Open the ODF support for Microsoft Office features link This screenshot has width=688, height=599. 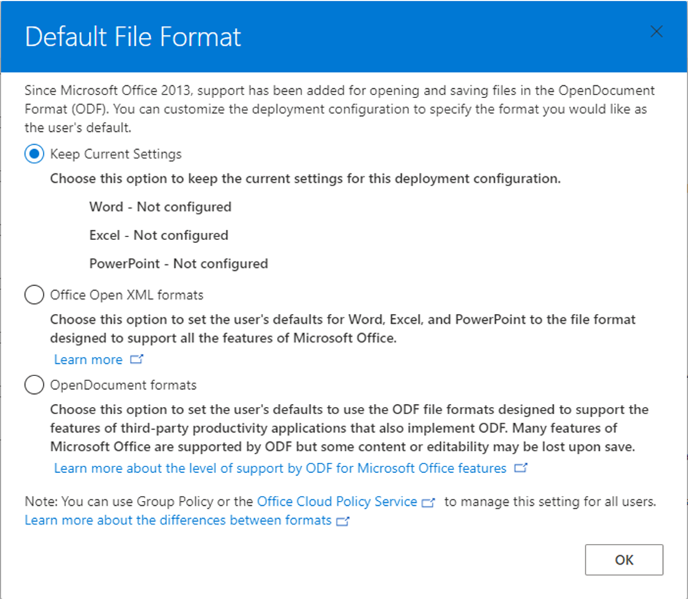pyautogui.click(x=280, y=468)
